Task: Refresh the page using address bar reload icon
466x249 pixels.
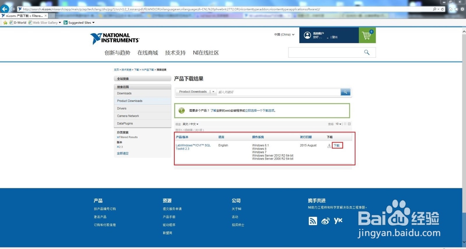Action: (x=443, y=9)
